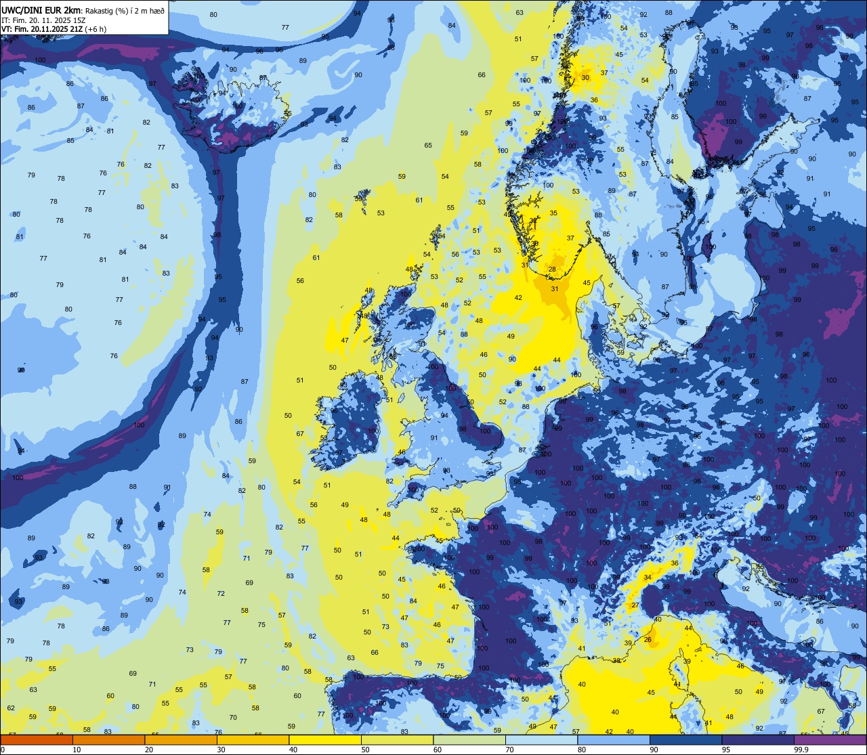The width and height of the screenshot is (867, 755).
Task: Click the legend tick label '70'
Action: (x=509, y=750)
